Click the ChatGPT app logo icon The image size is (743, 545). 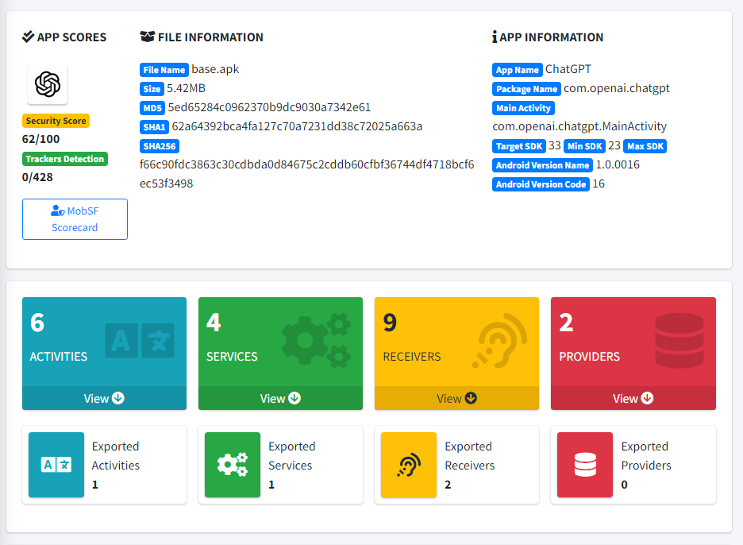coord(48,84)
